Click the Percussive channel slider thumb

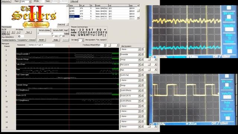click(149, 64)
